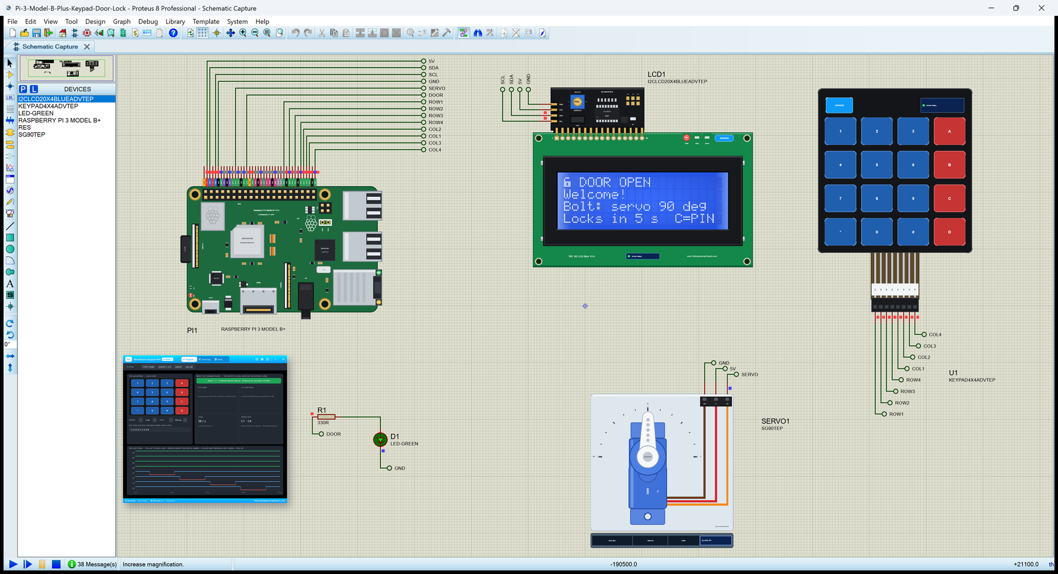The height and width of the screenshot is (574, 1058).
Task: Pick the Generator mode tool
Action: [x=10, y=190]
